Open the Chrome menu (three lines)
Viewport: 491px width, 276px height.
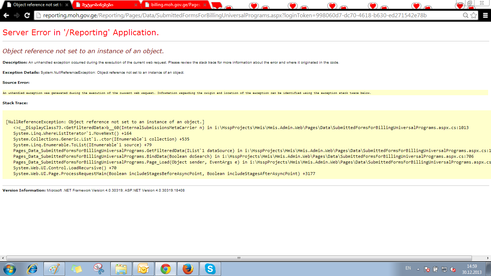click(485, 15)
